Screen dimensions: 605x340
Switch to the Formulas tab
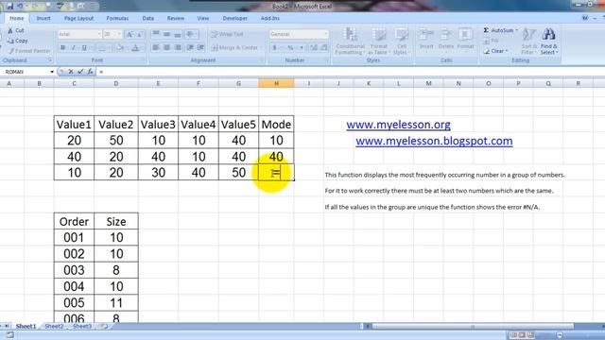tap(117, 18)
